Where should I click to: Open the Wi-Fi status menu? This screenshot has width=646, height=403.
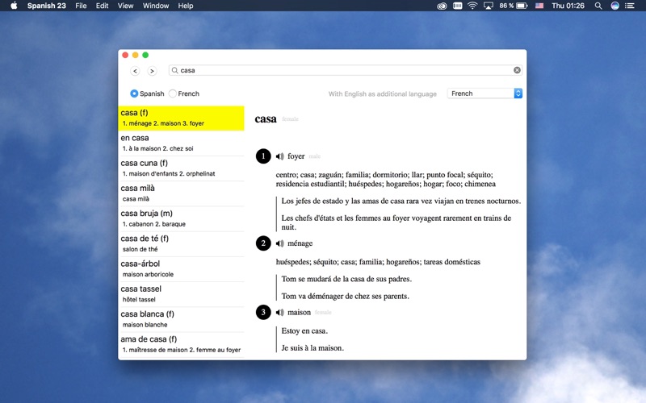[472, 6]
